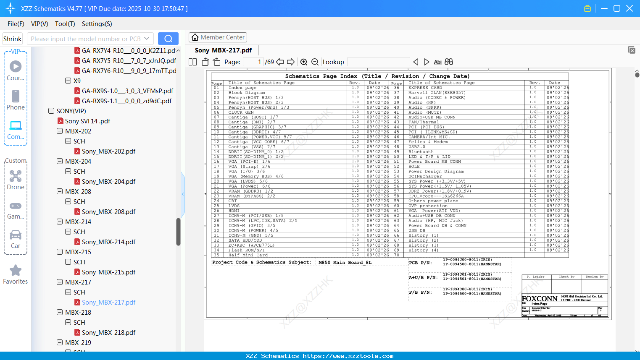Collapse the MBX-214 folder
640x360 pixels.
point(60,222)
